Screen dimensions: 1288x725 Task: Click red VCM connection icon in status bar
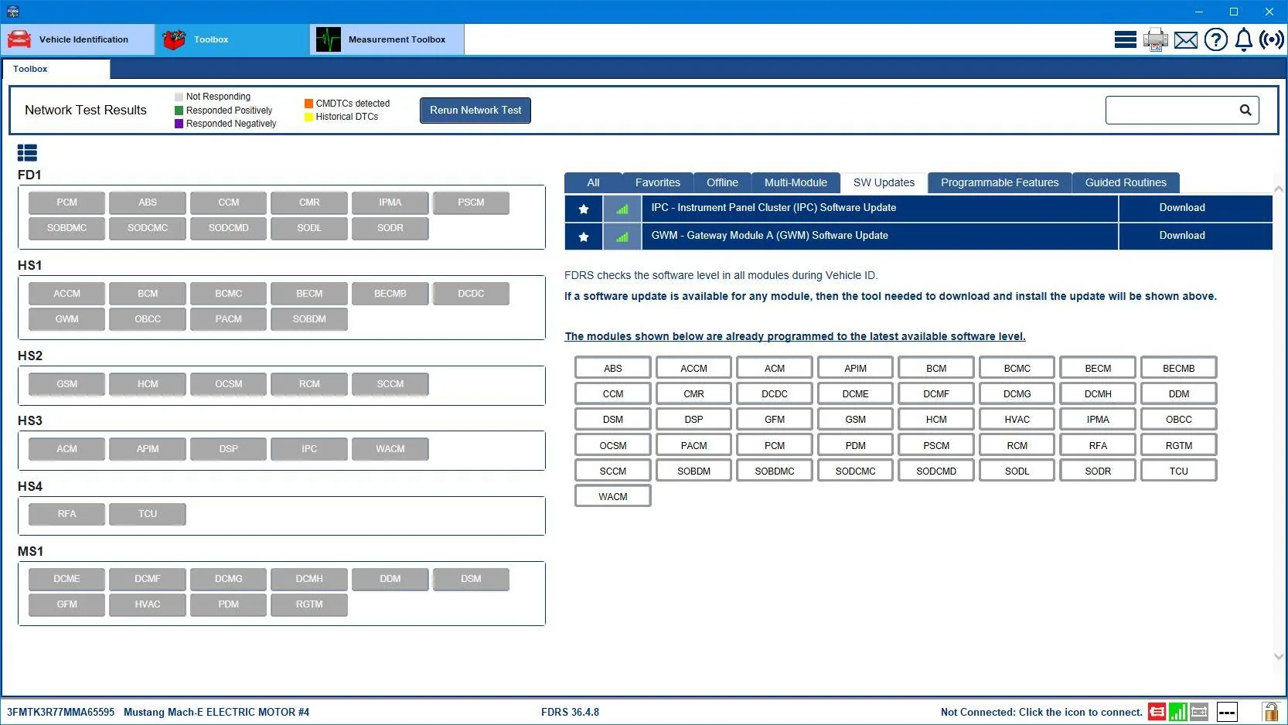coord(1157,712)
